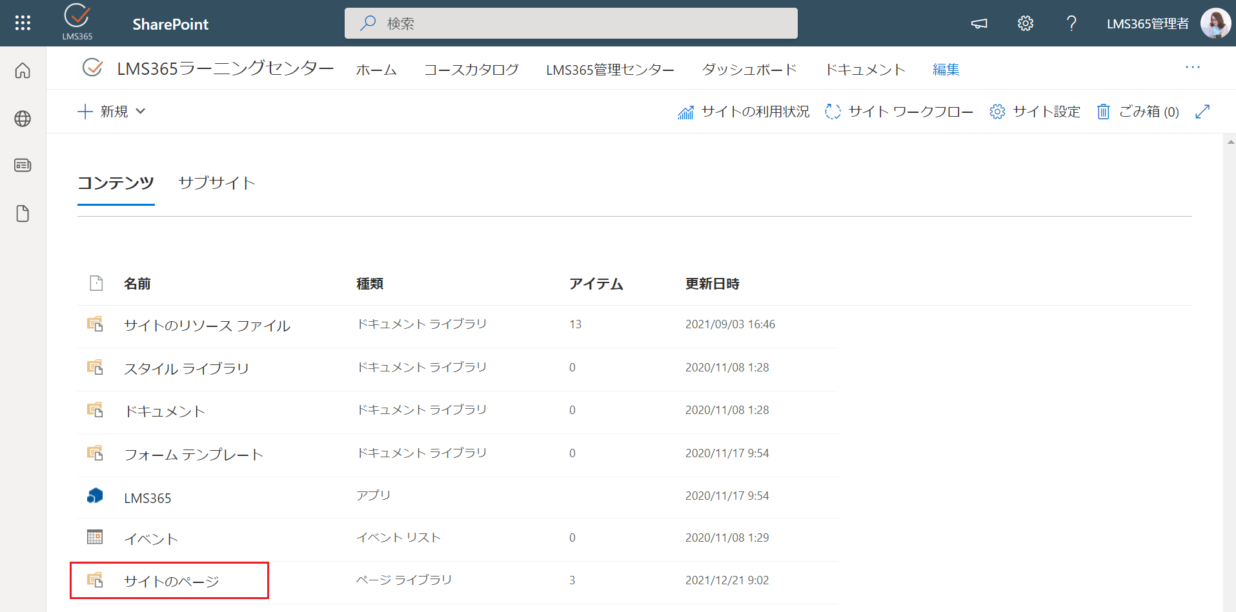Open ドキュメント in the top navigation
This screenshot has width=1236, height=612.
(x=865, y=69)
